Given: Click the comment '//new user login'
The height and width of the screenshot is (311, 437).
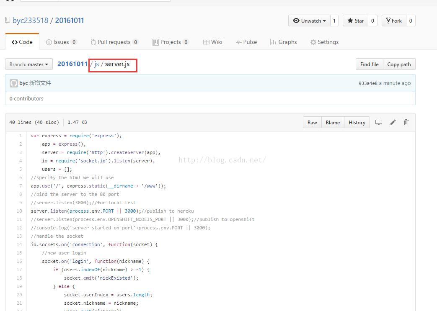Looking at the screenshot, I should (x=64, y=253).
